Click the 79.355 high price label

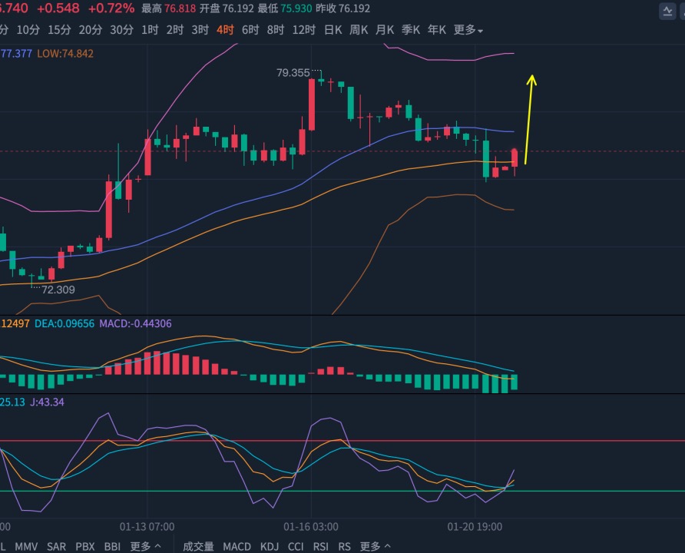pyautogui.click(x=293, y=72)
